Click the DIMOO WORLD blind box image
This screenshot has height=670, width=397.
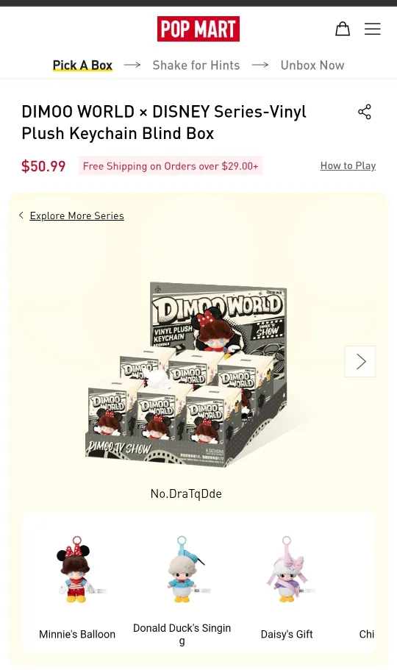(x=187, y=375)
